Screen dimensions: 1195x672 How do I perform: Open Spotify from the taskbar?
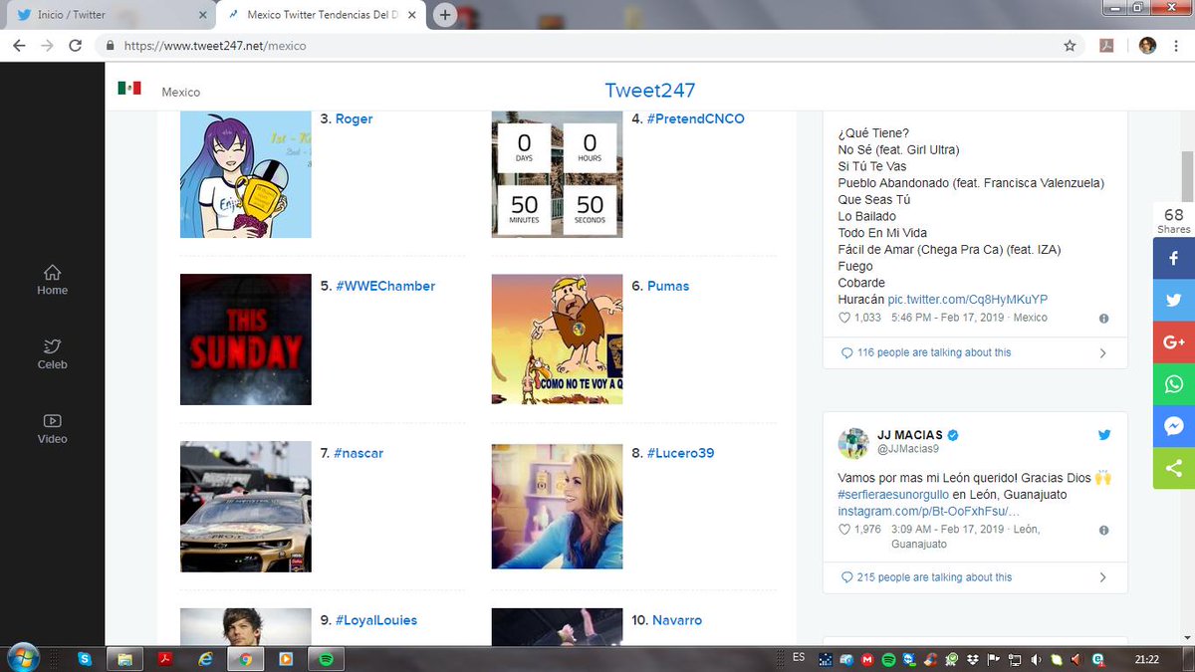(x=325, y=659)
